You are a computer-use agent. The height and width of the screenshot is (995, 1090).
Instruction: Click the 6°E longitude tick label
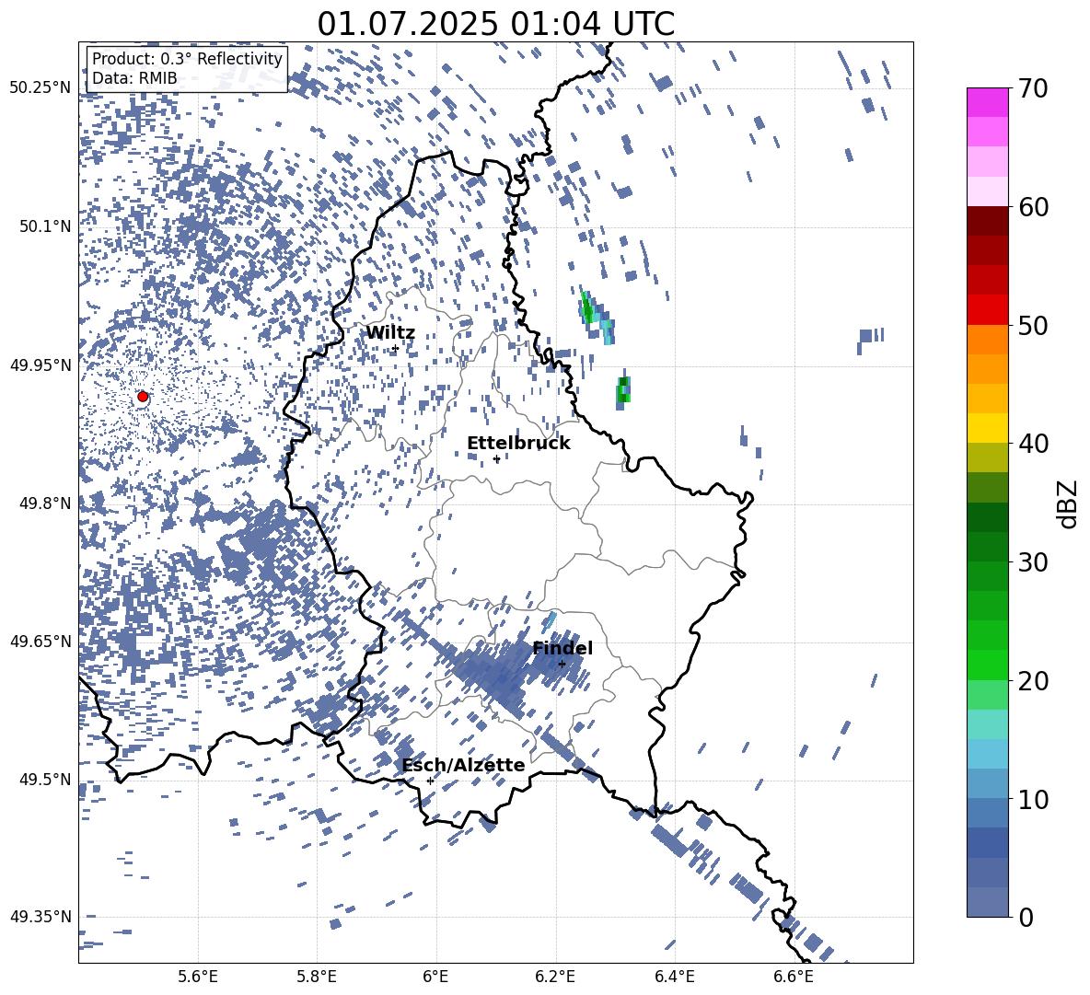click(x=435, y=977)
